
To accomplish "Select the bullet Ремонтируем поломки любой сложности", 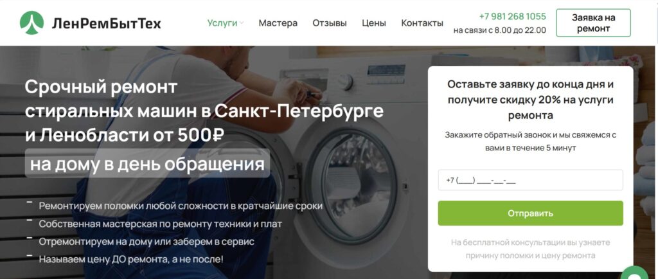I will [181, 206].
